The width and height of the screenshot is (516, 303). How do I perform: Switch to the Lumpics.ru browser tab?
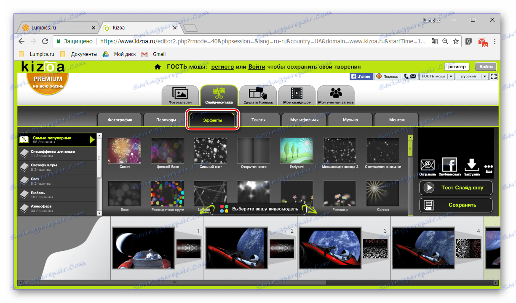59,28
